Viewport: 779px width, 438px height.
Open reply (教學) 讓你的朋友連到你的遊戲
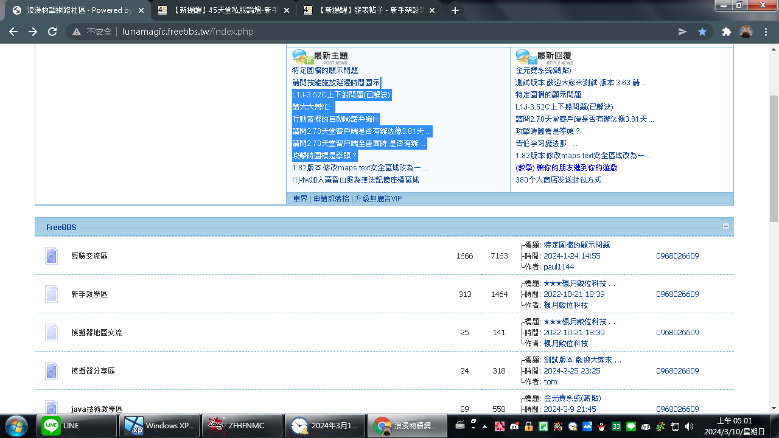click(567, 168)
